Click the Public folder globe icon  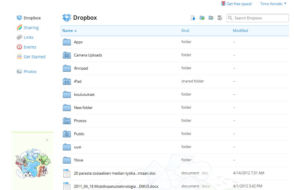67,134
